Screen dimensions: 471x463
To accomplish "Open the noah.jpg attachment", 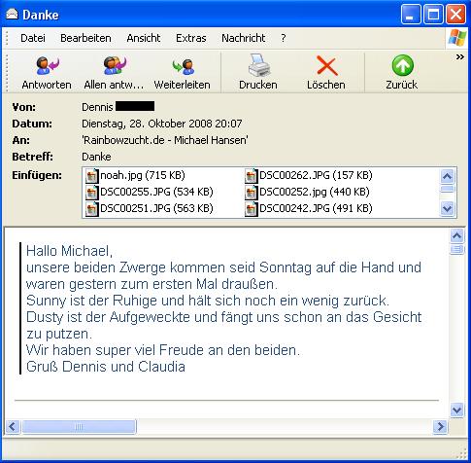I will (x=135, y=175).
